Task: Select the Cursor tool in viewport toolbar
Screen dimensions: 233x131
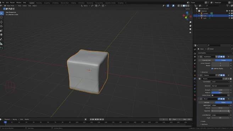Action: (1, 17)
